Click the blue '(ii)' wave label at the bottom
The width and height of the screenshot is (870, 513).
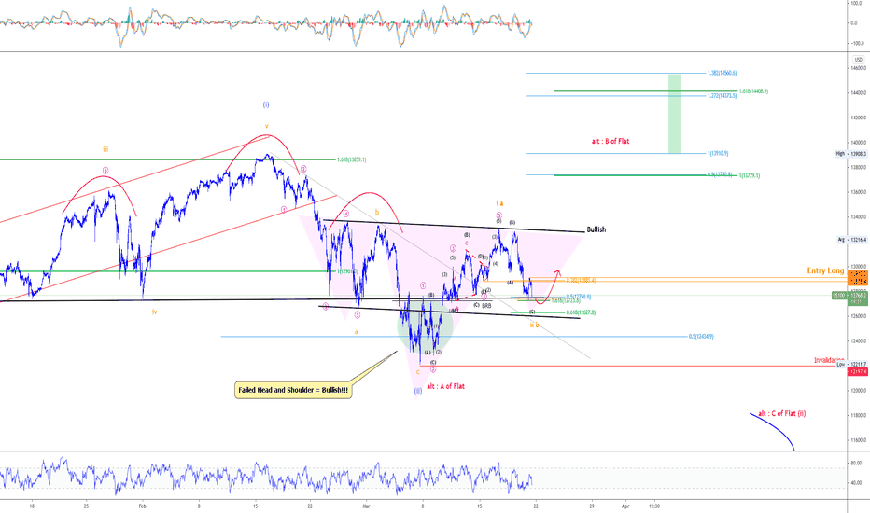tap(418, 391)
